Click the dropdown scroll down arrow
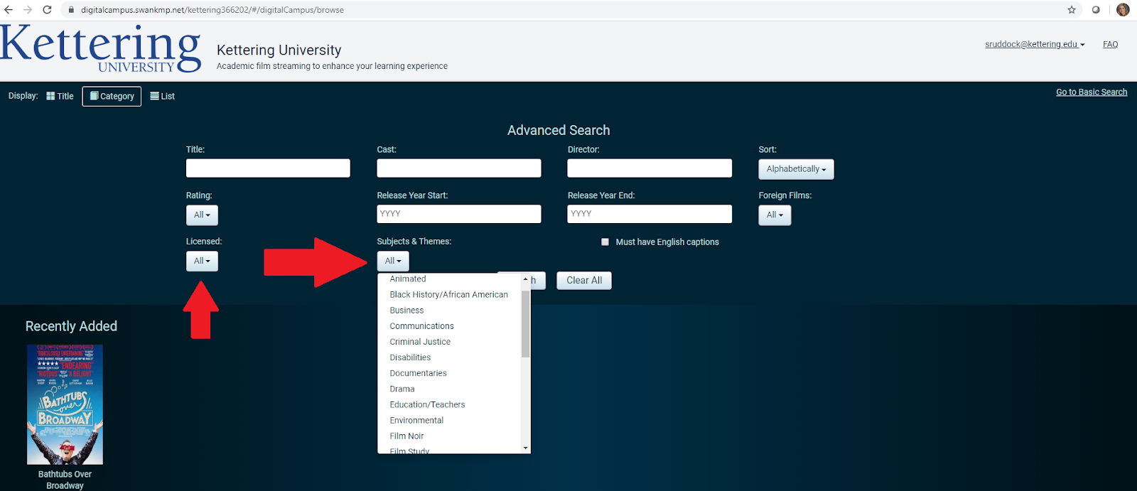 pyautogui.click(x=526, y=448)
